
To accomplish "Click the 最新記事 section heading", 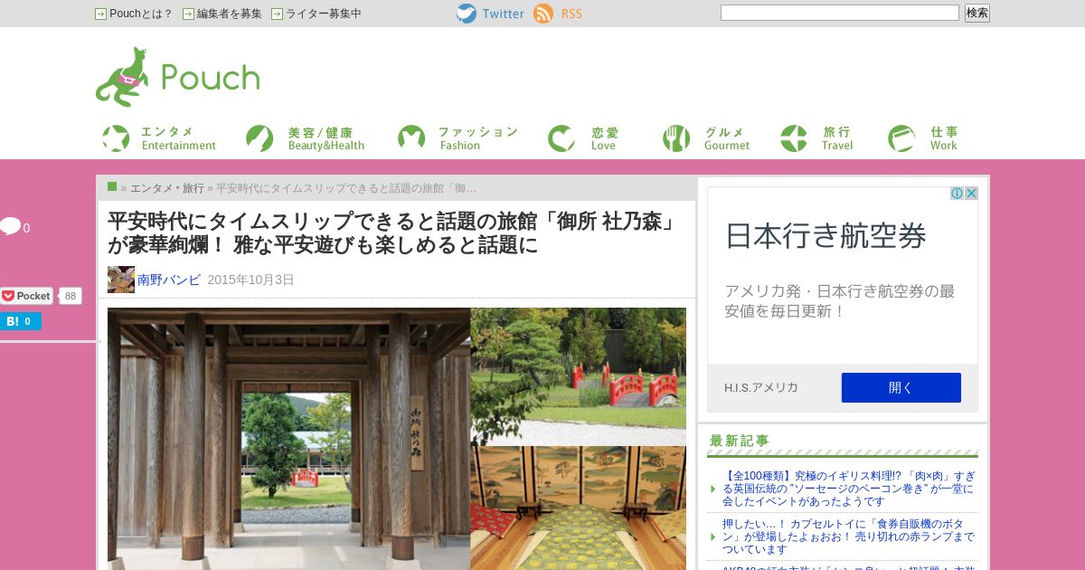I will click(x=740, y=441).
